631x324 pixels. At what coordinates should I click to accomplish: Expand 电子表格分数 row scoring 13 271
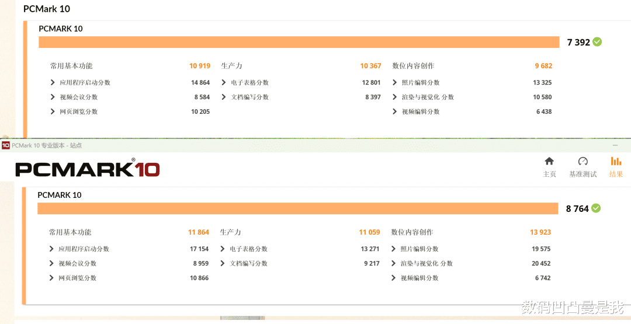tap(223, 249)
